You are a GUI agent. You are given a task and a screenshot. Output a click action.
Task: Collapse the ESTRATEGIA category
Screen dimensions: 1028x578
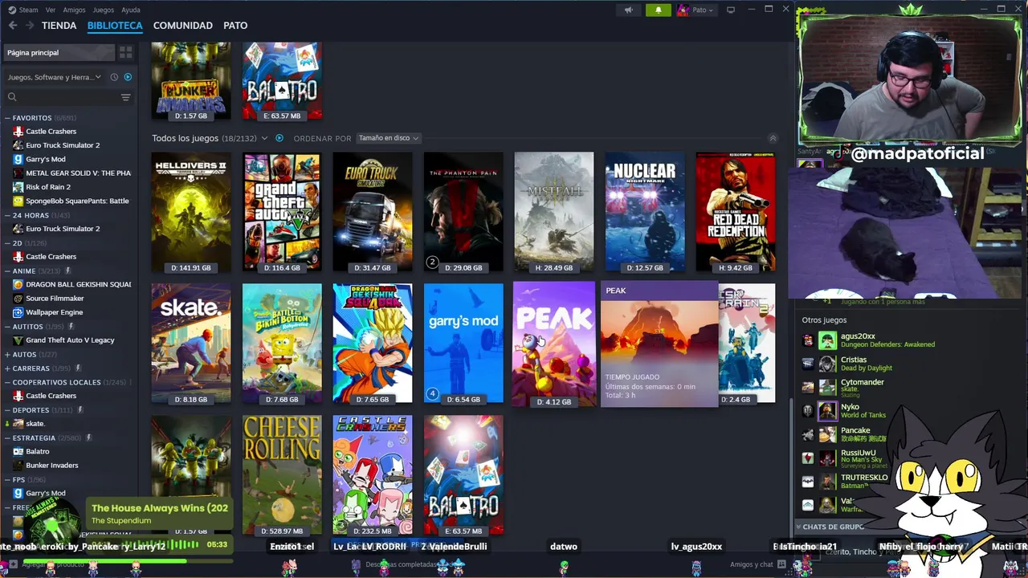(7, 438)
